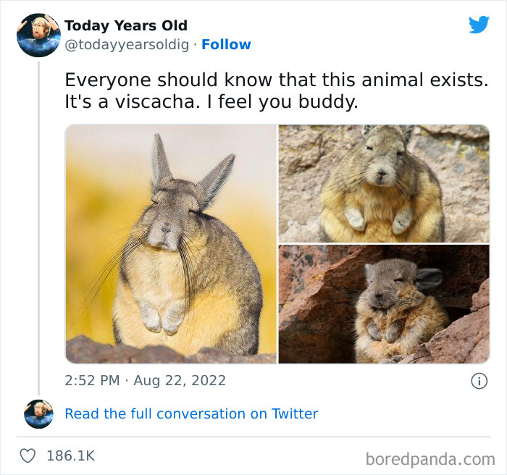Select the "It's a viscacha. I feel you buddy." line
The width and height of the screenshot is (507, 475).
(x=211, y=101)
